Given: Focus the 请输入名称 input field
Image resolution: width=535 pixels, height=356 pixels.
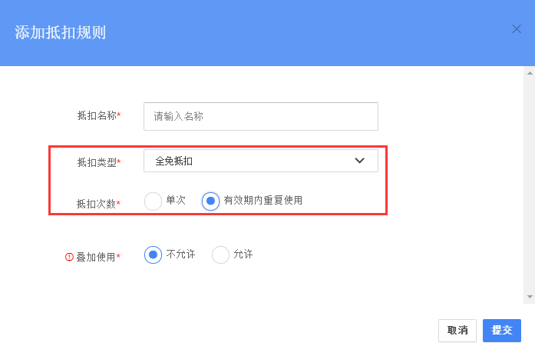Looking at the screenshot, I should (x=261, y=116).
